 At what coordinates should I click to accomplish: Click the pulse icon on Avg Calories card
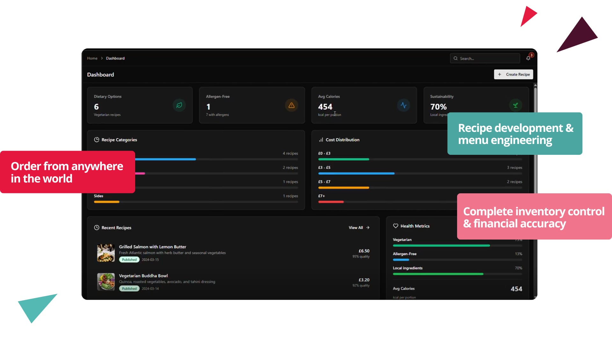click(404, 105)
